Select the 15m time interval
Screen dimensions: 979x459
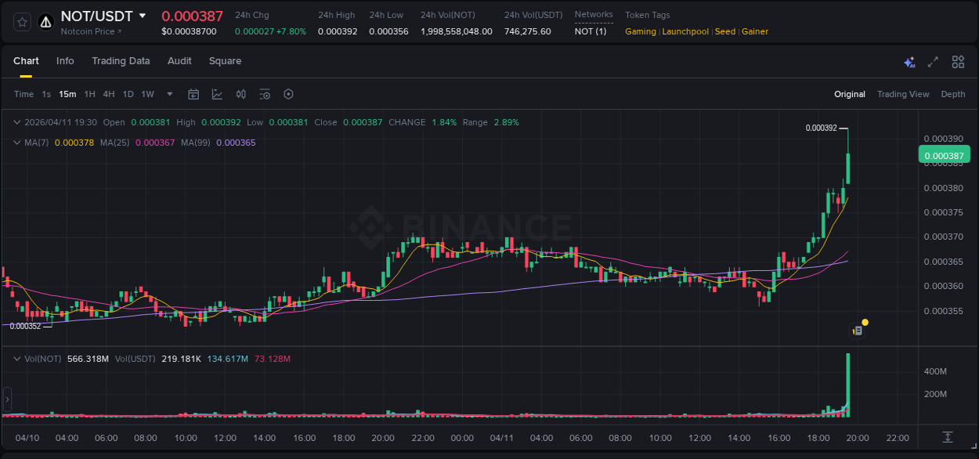point(67,94)
